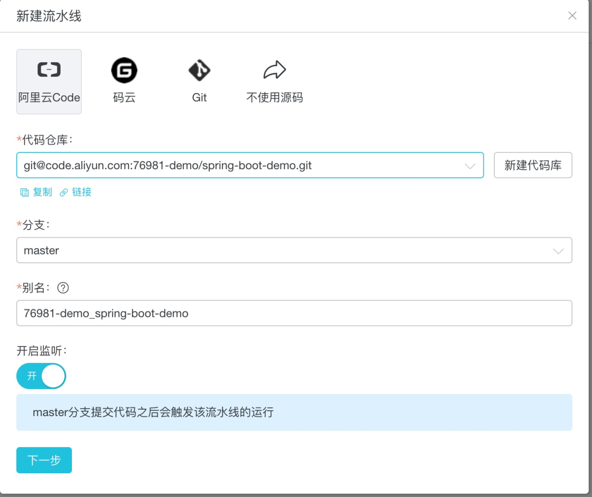This screenshot has height=497, width=592.
Task: Click the 新建流水线 dialog title
Action: pyautogui.click(x=49, y=16)
